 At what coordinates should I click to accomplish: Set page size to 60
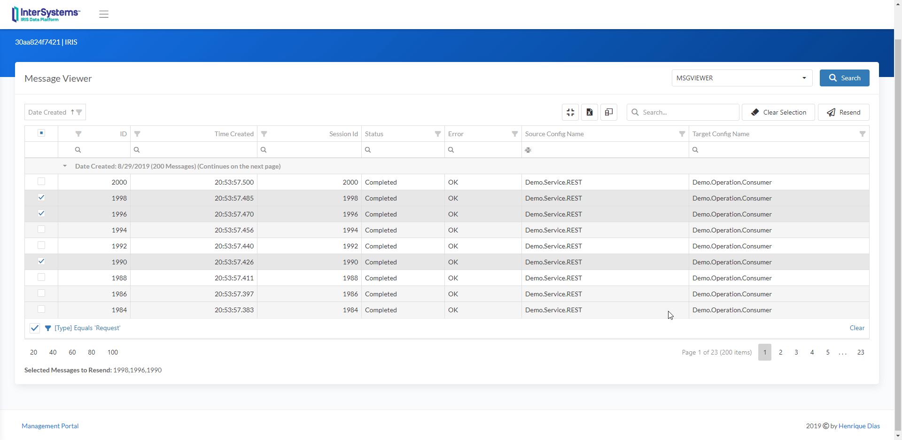click(72, 352)
